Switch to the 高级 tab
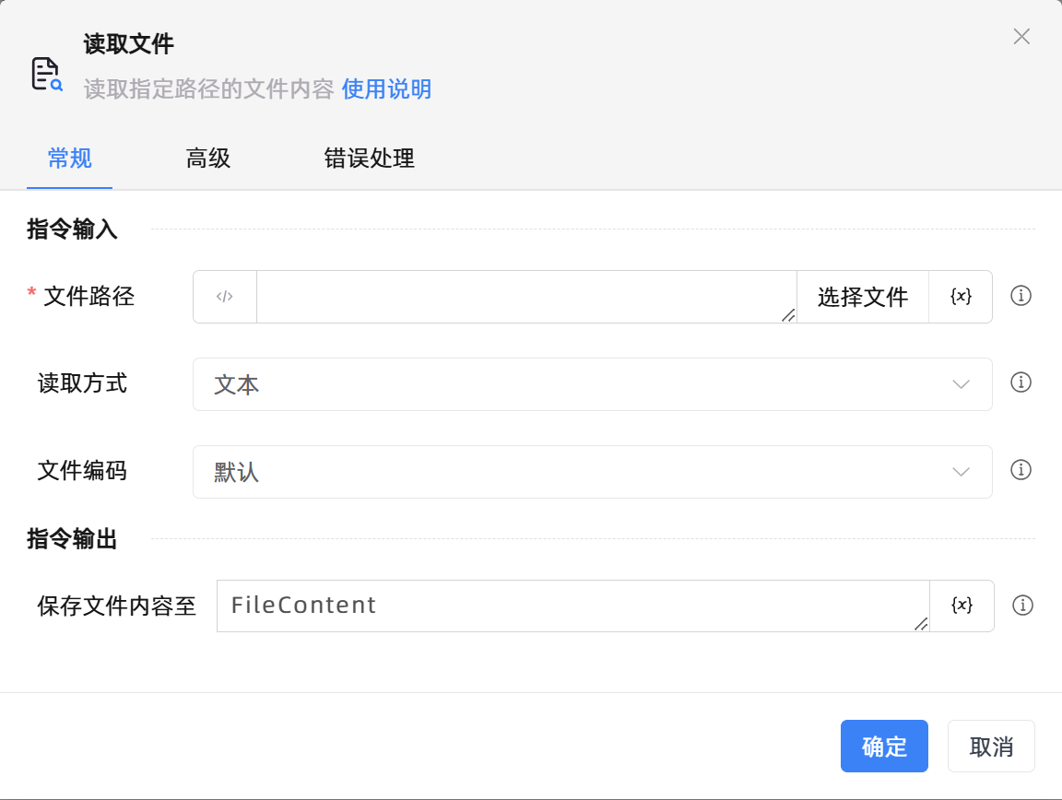The height and width of the screenshot is (800, 1062). tap(207, 159)
